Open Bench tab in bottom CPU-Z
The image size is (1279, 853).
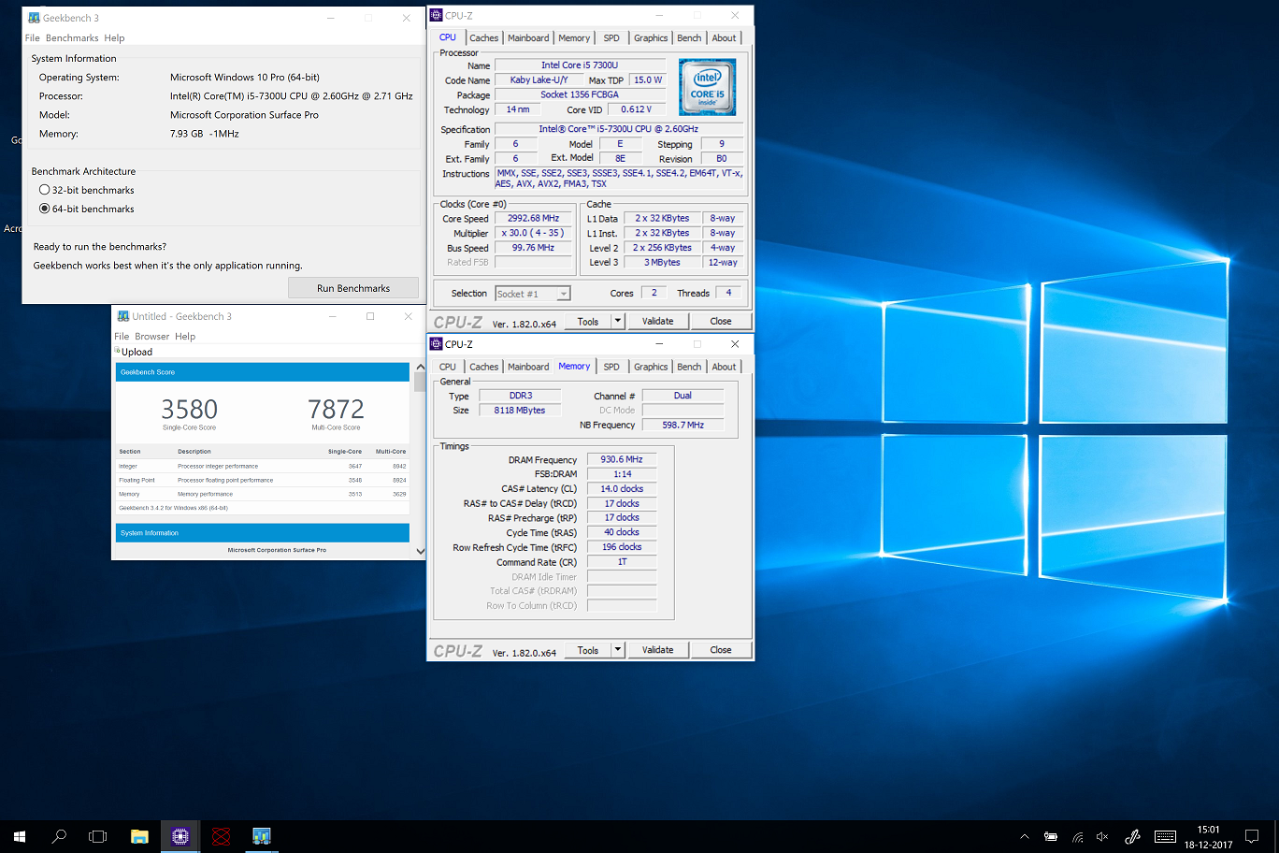(x=689, y=367)
